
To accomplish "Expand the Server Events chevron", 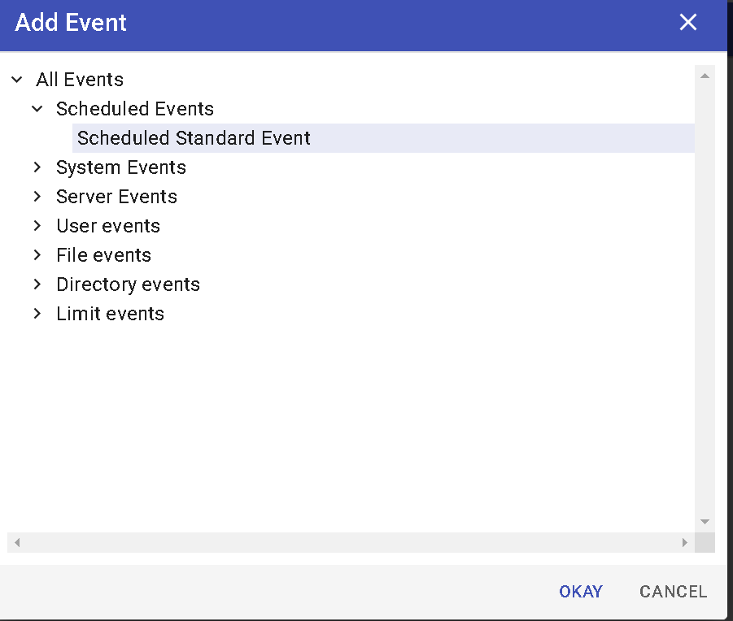I will click(x=37, y=197).
